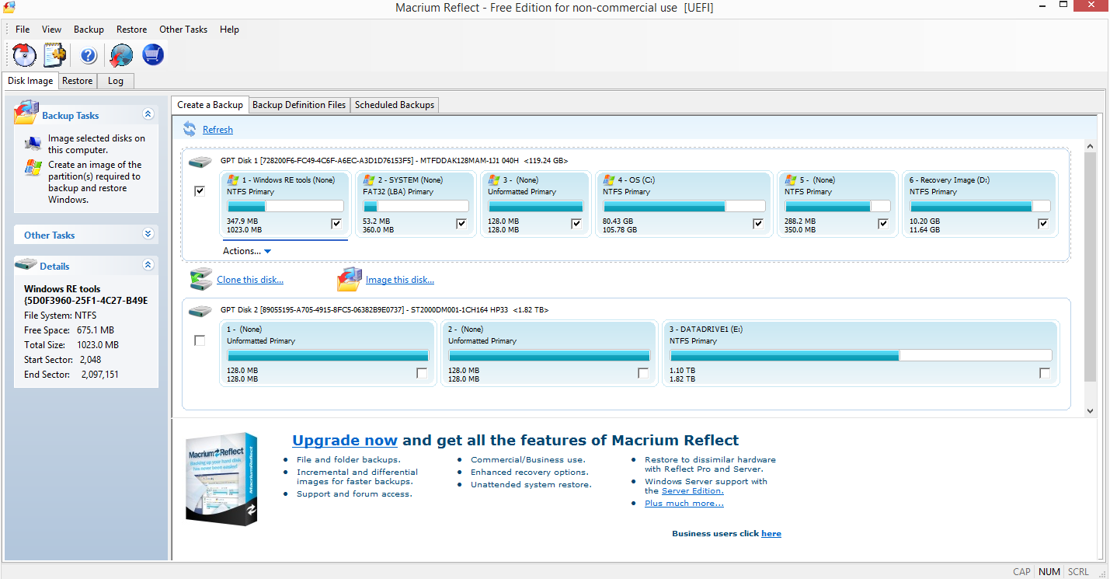Click the Upgrade now link
This screenshot has height=579, width=1110.
pos(345,441)
